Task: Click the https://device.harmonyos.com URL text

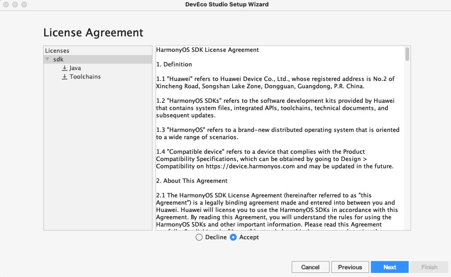Action: click(x=250, y=166)
